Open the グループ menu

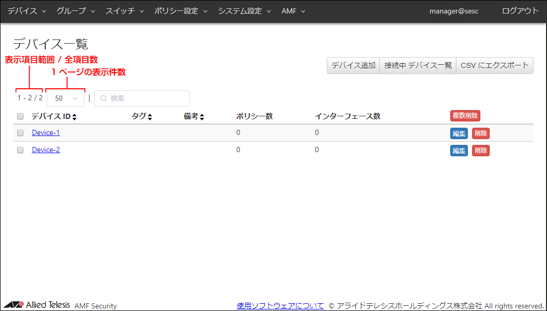pyautogui.click(x=75, y=11)
